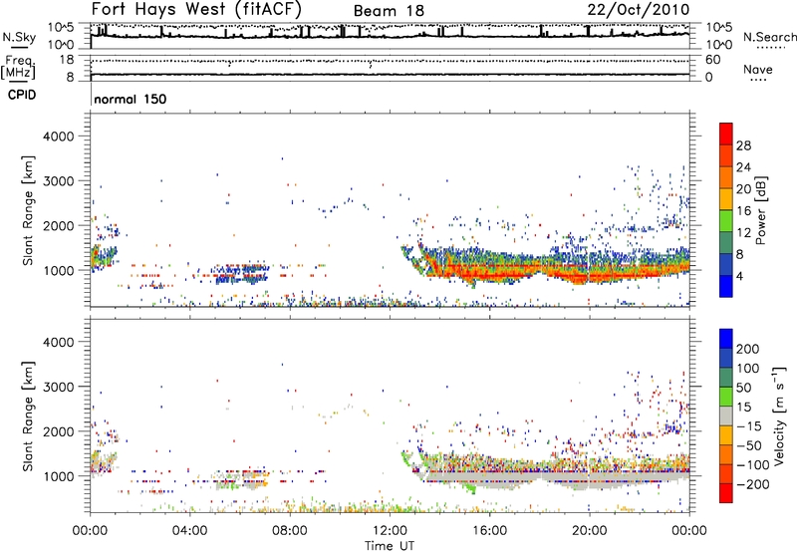
Task: Click the 'Velocity [m s⁻¹]' color bar title
Action: coord(778,415)
